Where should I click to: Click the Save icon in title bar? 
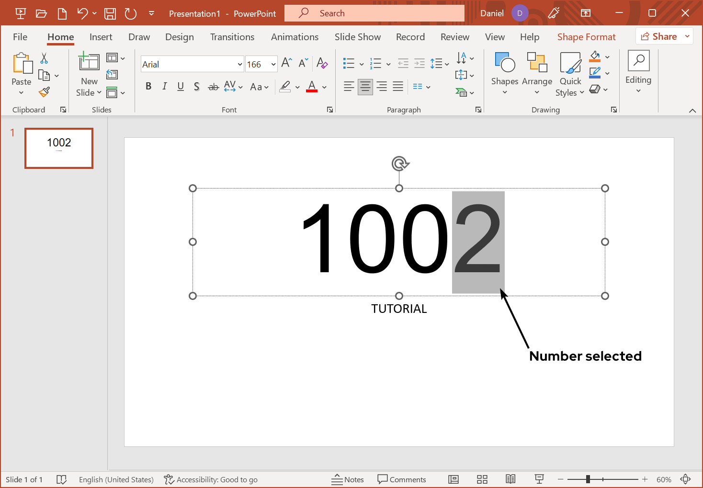(x=110, y=13)
